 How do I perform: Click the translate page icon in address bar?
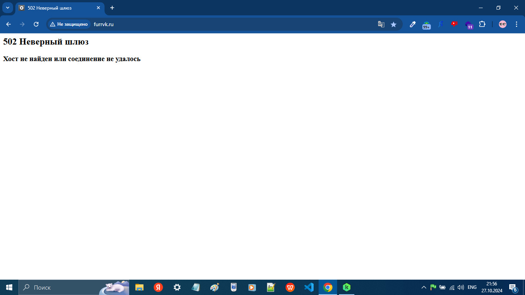pos(381,24)
